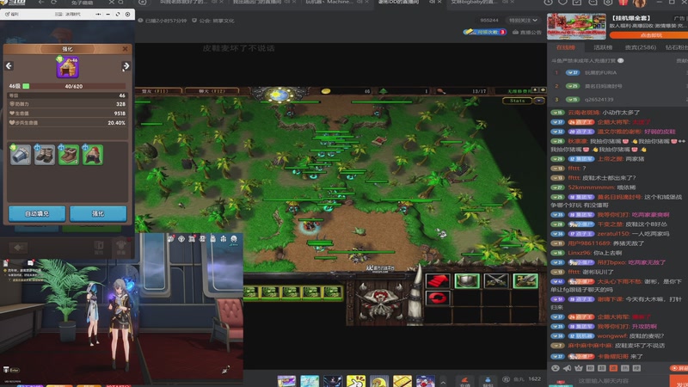Open the 充值 recharge icon
The image size is (688, 387).
(464, 382)
